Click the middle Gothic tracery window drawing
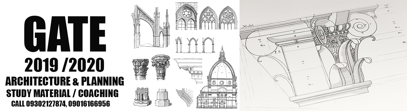This screenshot has width=407, height=111. (208, 18)
